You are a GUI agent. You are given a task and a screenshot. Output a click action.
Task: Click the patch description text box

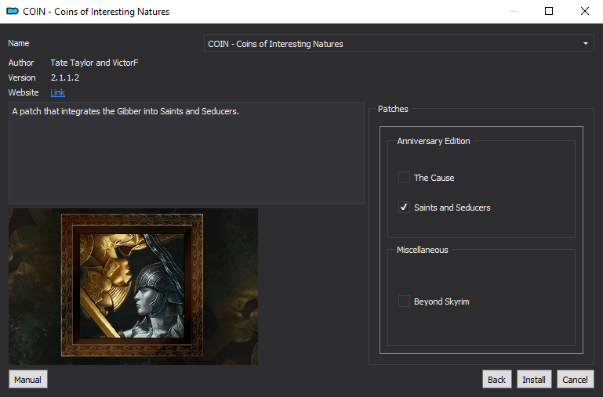[x=187, y=153]
